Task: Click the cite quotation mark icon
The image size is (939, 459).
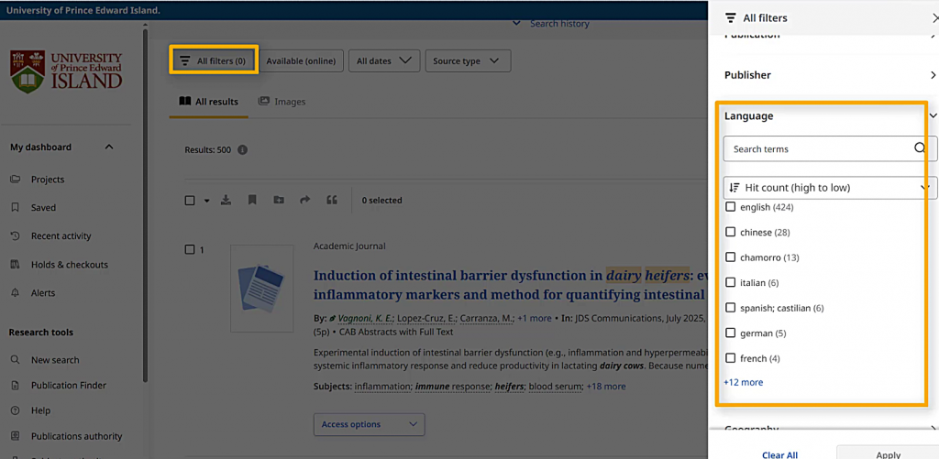Action: (332, 201)
